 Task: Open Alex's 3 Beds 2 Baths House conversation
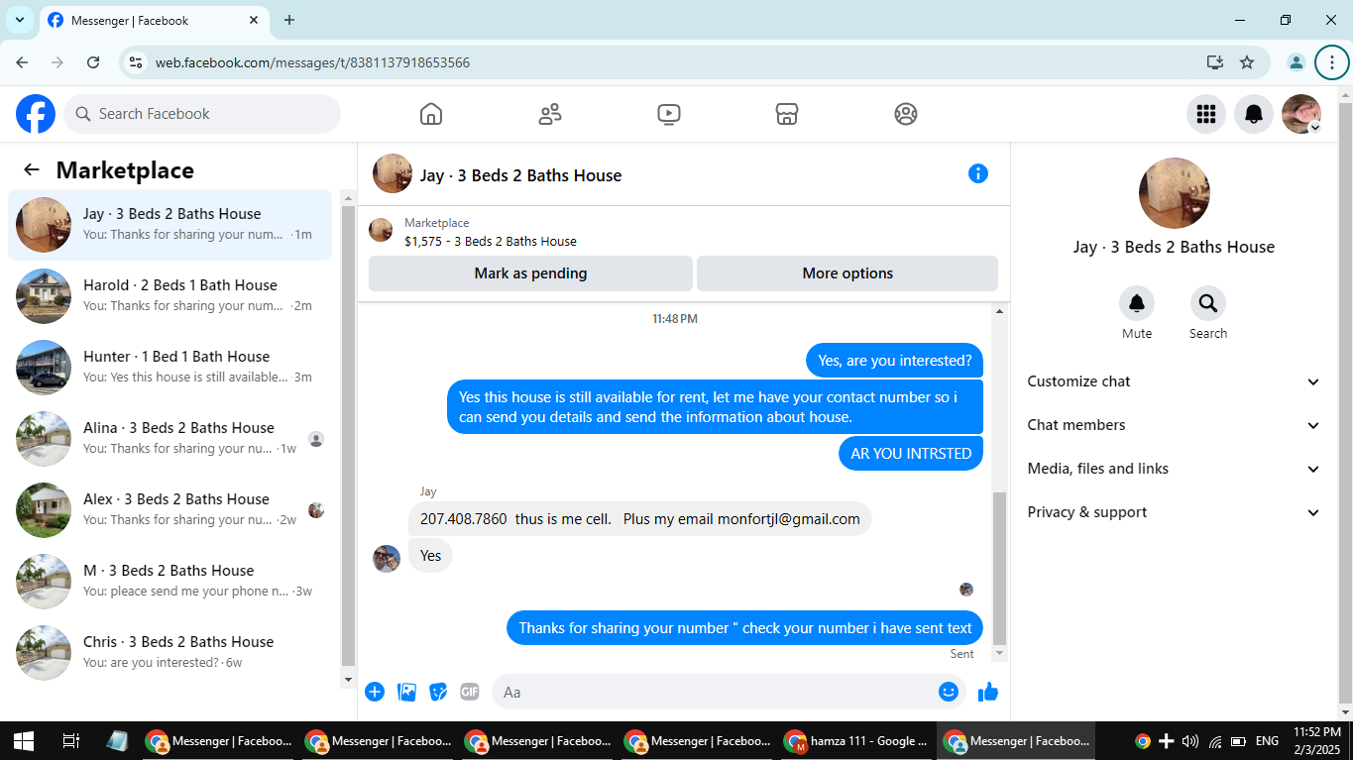pos(169,510)
